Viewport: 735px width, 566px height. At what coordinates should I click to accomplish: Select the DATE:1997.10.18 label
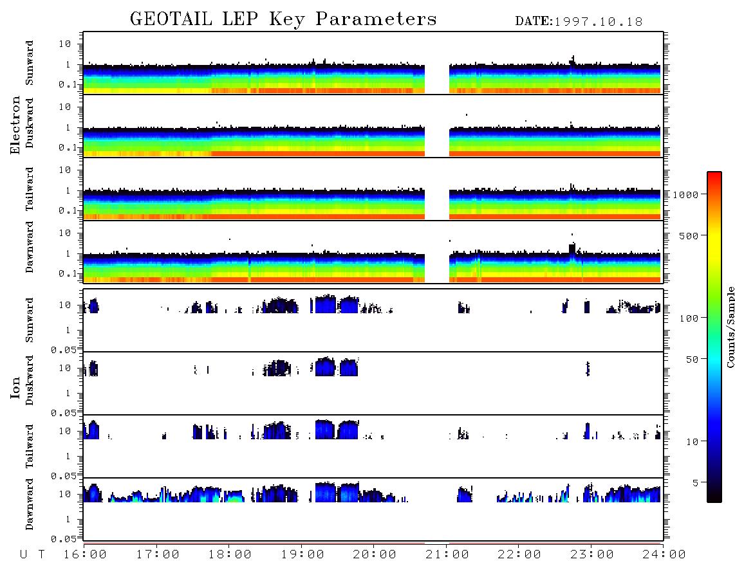click(x=579, y=22)
